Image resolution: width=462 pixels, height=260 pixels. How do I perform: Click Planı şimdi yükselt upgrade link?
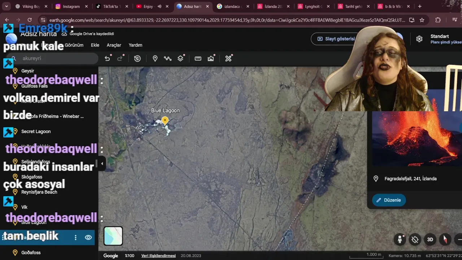coord(446,42)
